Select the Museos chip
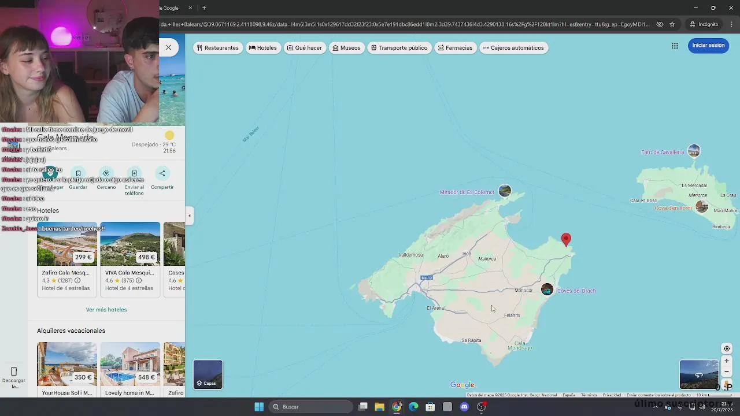The image size is (740, 416). (x=346, y=48)
